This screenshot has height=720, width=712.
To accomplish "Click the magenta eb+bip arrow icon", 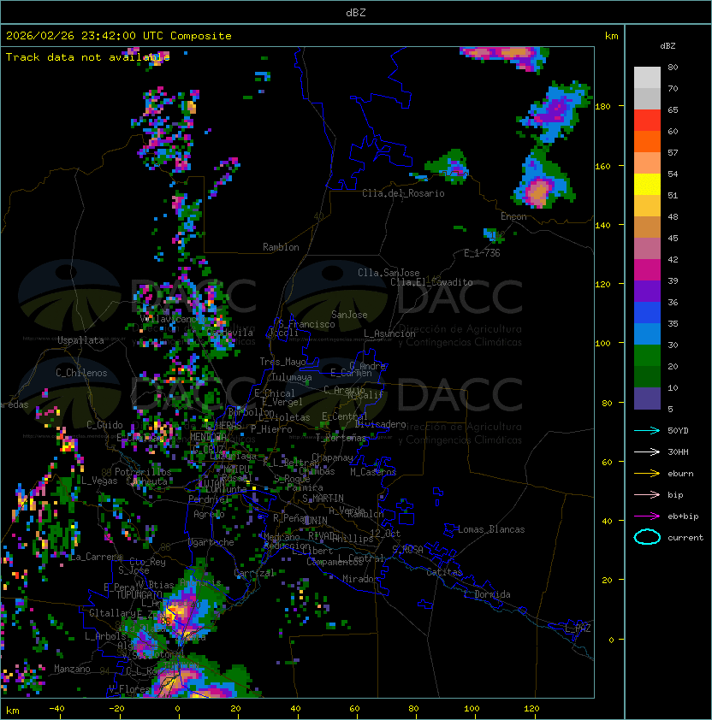I will pos(647,516).
